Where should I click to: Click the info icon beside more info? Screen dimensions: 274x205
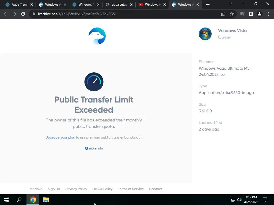pyautogui.click(x=86, y=148)
